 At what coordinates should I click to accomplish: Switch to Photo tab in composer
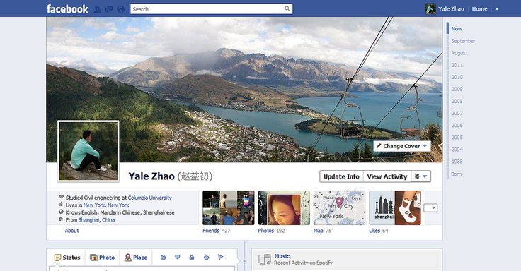click(x=103, y=258)
